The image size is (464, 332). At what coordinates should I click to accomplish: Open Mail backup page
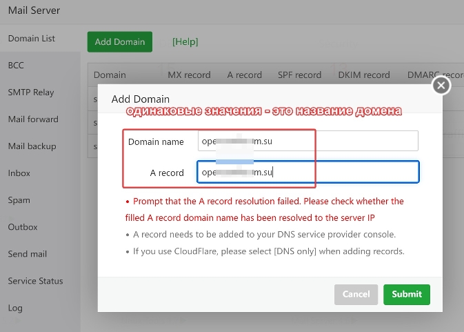32,146
